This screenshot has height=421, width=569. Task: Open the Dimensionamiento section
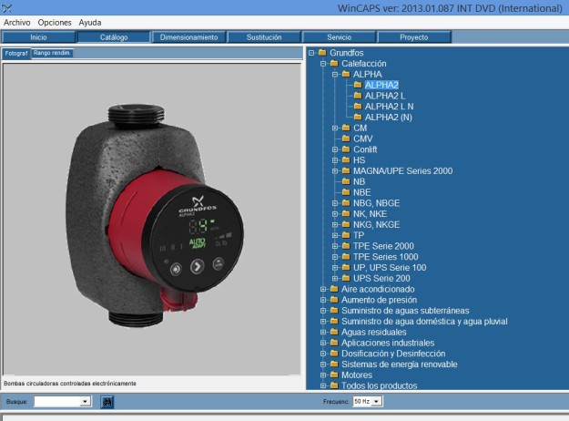[189, 37]
